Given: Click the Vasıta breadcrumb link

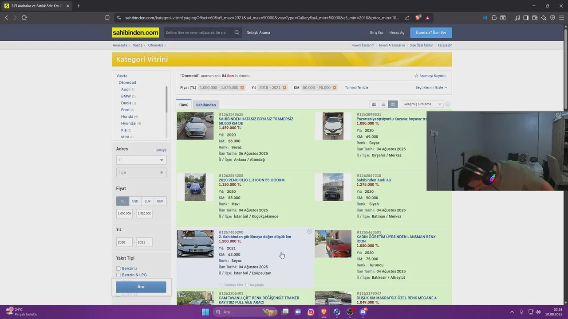Looking at the screenshot, I should pyautogui.click(x=138, y=45).
